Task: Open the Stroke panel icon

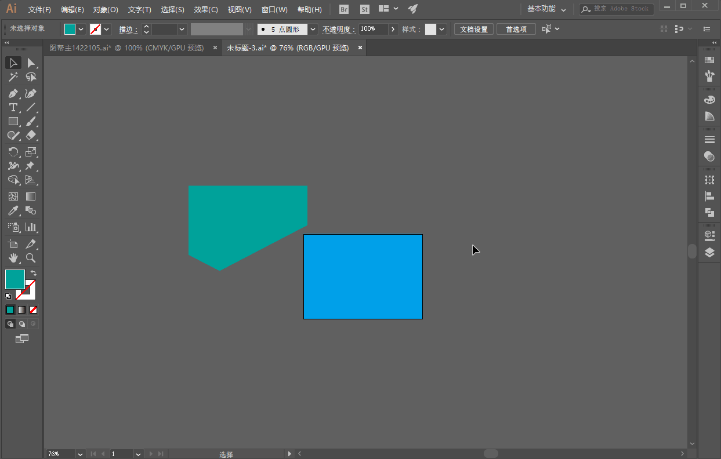Action: coord(709,140)
